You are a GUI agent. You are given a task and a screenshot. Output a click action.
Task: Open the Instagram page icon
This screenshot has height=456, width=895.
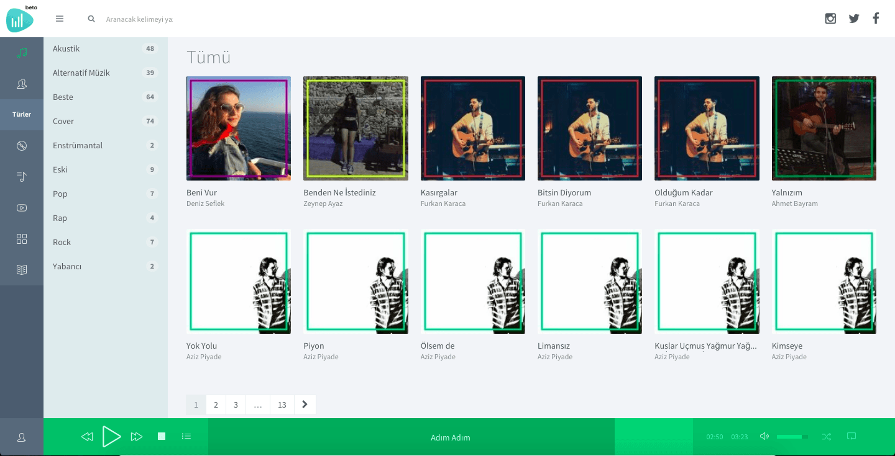830,19
